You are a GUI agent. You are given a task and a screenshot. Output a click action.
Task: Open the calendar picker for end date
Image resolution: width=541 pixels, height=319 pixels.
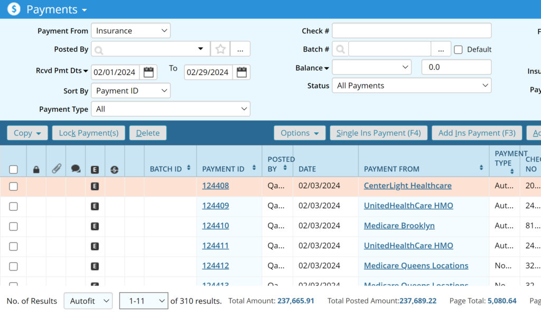coord(241,72)
